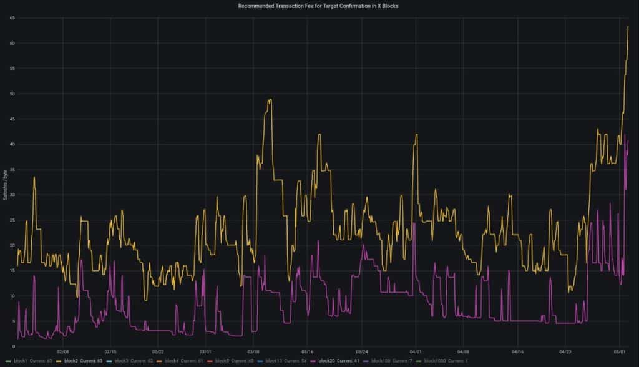Click the 65 value on the y-axis
Screen dimensions: 639x367
(x=12, y=18)
